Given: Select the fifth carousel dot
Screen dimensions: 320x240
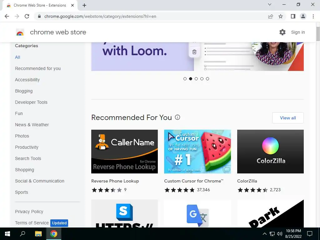Looking at the screenshot, I should pos(207,79).
